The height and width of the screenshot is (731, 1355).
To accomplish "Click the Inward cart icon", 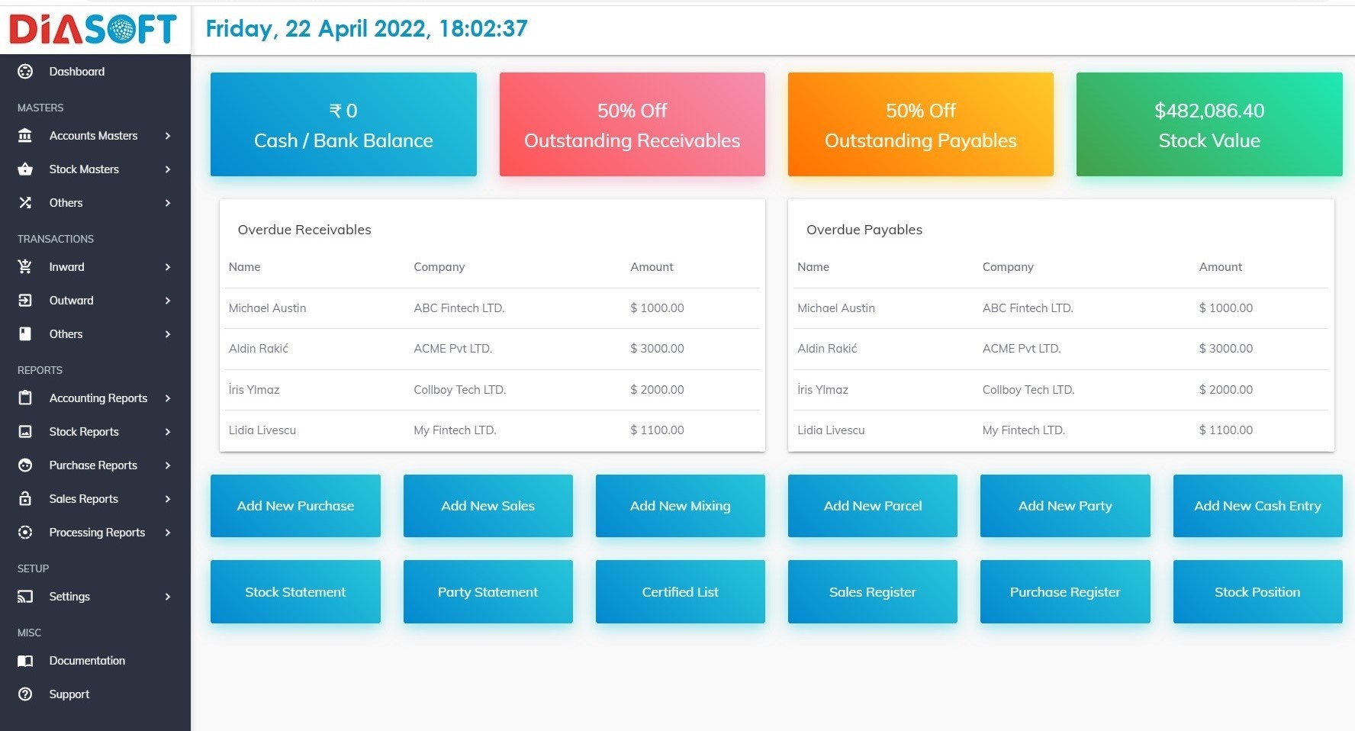I will (25, 267).
